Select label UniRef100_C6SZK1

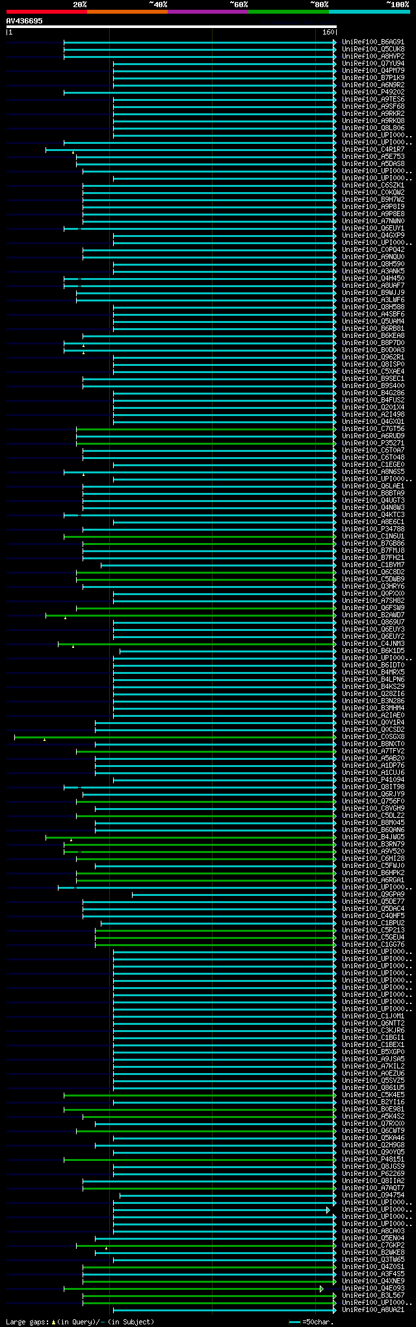coord(373,186)
